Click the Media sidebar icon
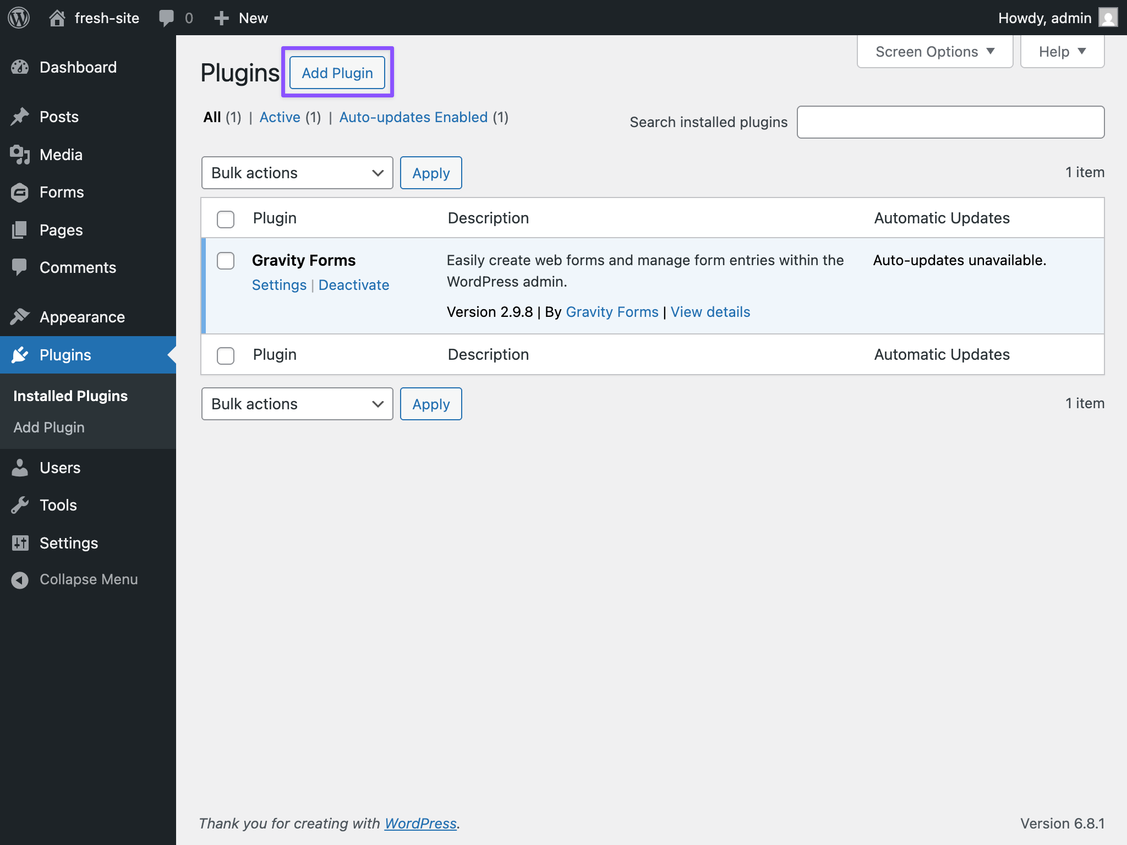1127x845 pixels. click(20, 155)
